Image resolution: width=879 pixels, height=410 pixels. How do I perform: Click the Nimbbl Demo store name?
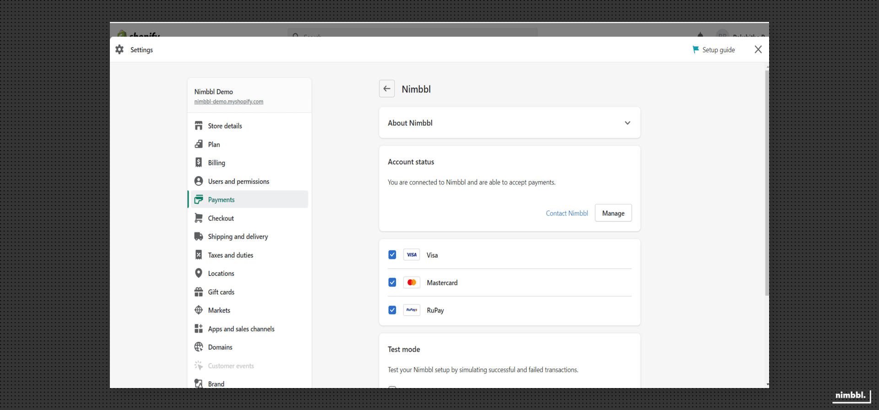pyautogui.click(x=213, y=92)
